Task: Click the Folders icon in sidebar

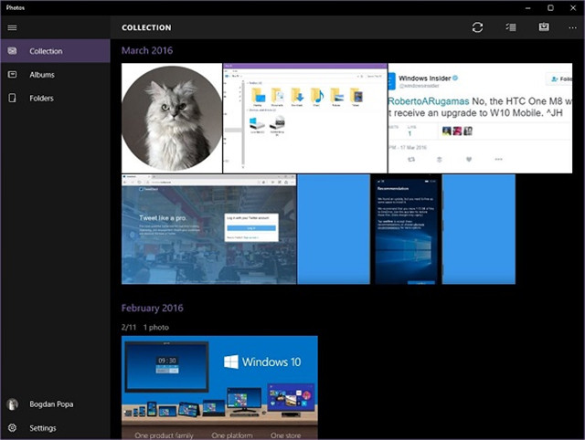Action: pos(12,98)
